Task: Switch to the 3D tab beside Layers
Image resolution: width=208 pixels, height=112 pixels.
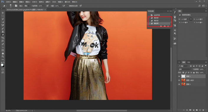Action: (x=179, y=62)
